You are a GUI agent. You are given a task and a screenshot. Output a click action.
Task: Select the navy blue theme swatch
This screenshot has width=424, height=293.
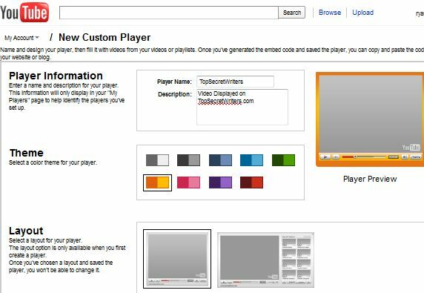[x=220, y=160]
